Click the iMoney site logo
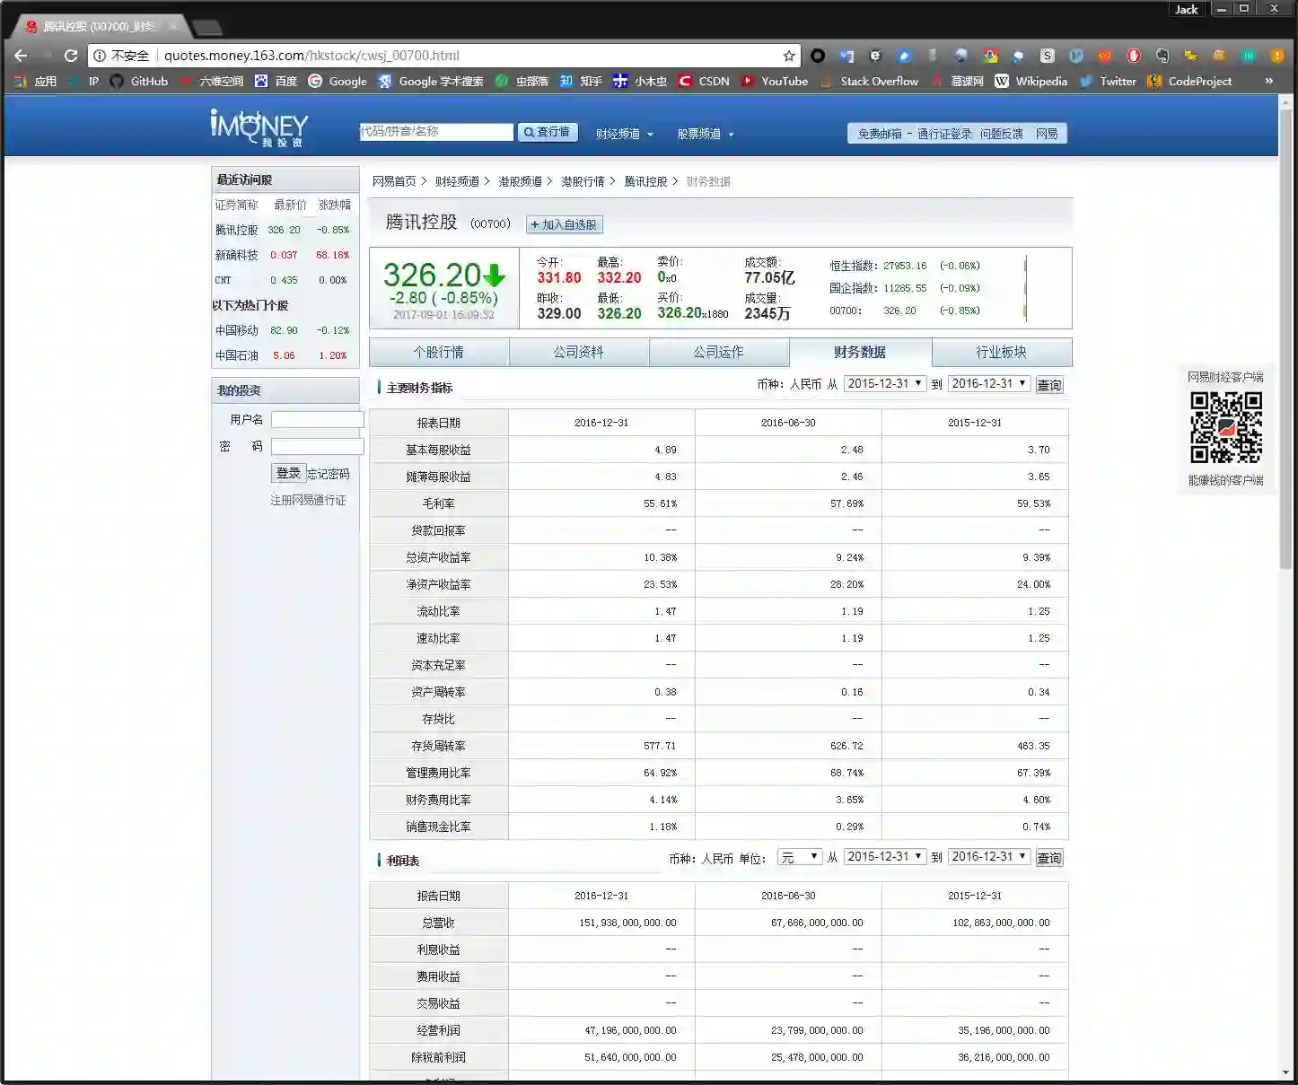 pyautogui.click(x=259, y=128)
